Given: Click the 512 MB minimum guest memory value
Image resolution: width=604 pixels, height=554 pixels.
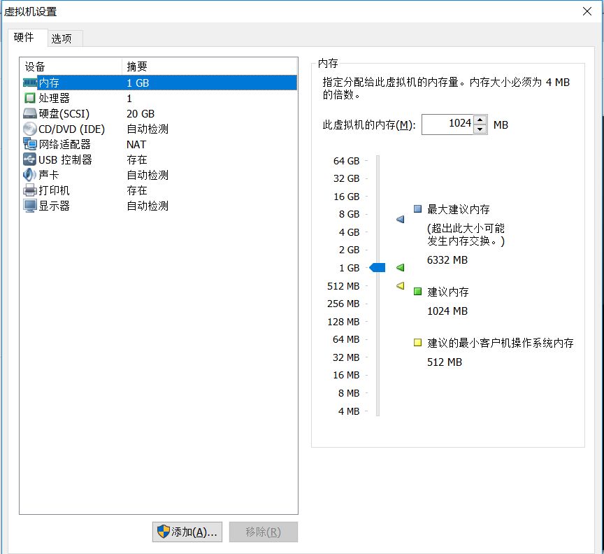Looking at the screenshot, I should coord(445,362).
